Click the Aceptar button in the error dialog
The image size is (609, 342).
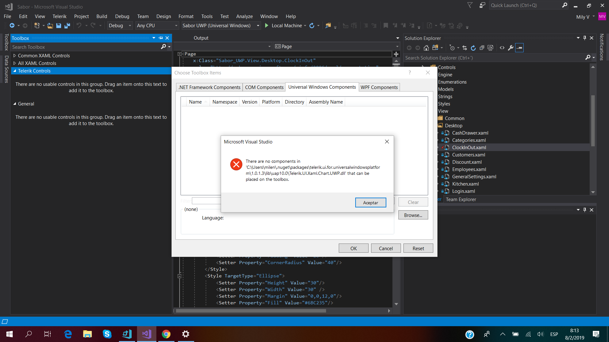(370, 203)
